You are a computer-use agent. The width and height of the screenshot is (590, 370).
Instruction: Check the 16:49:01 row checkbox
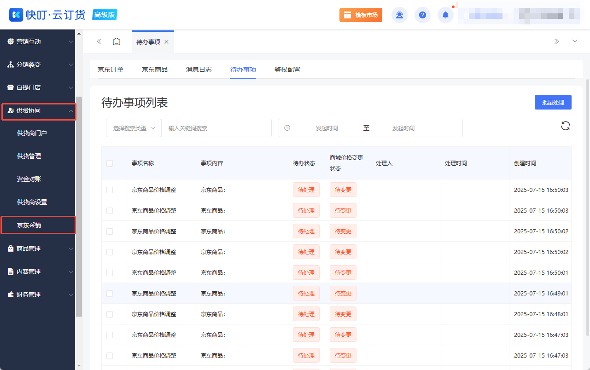click(x=110, y=293)
